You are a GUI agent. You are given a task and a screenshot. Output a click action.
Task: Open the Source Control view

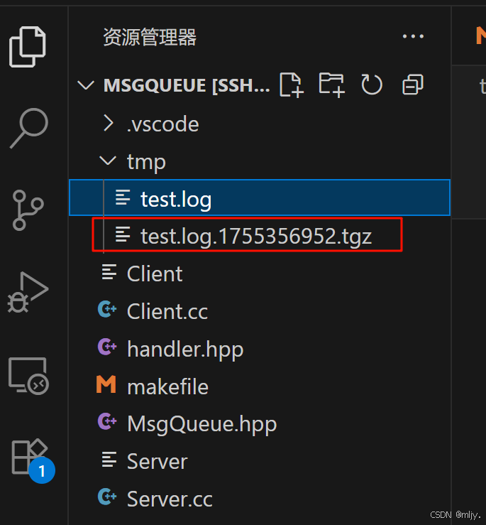(x=28, y=210)
